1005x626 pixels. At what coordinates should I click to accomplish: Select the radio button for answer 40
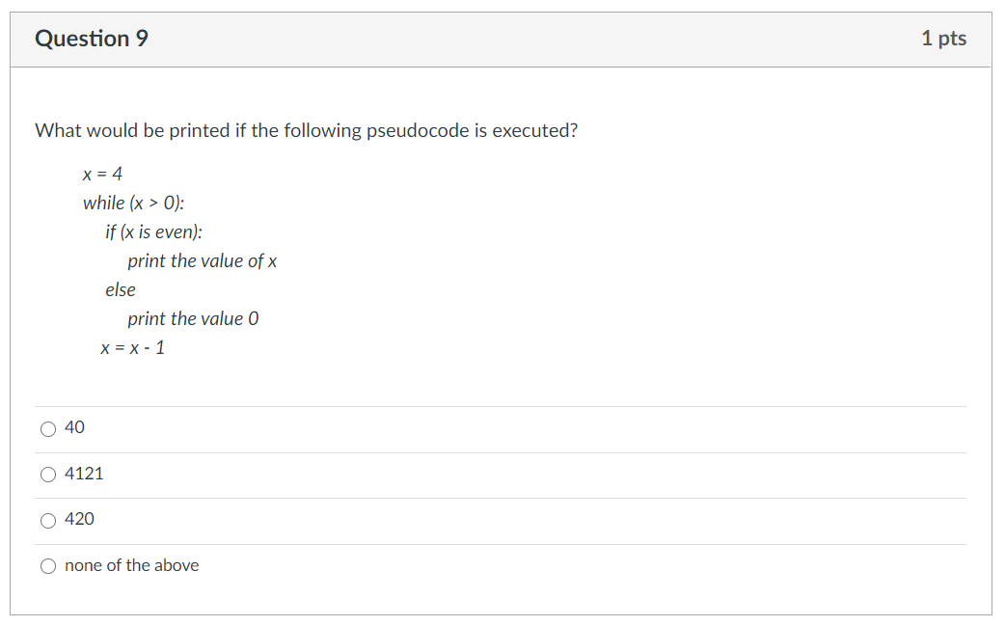pos(48,428)
